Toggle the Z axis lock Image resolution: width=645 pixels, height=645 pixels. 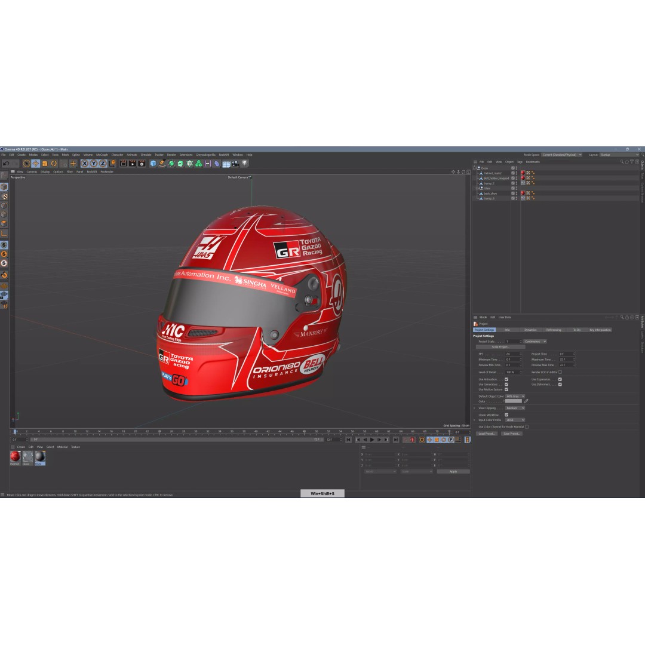click(103, 164)
